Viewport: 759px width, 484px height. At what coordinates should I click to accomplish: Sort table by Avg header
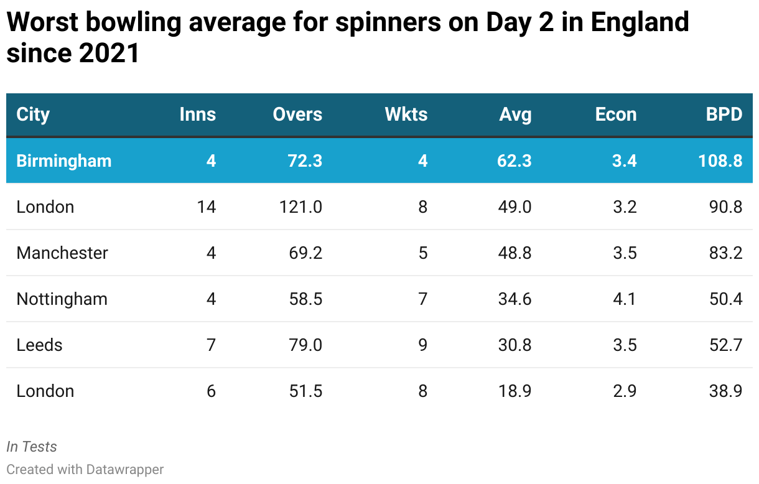[x=515, y=114]
